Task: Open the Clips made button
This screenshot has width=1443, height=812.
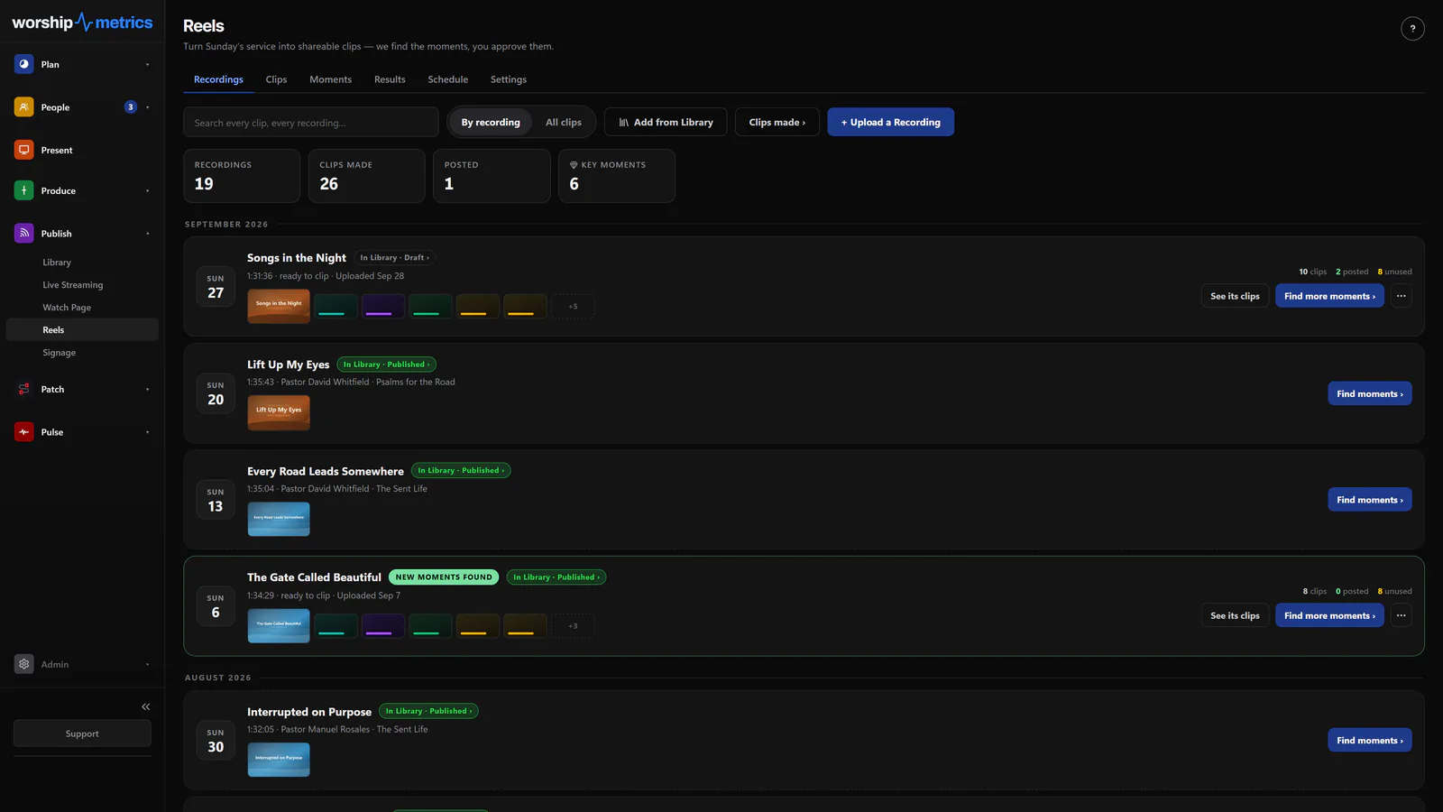Action: pos(777,122)
